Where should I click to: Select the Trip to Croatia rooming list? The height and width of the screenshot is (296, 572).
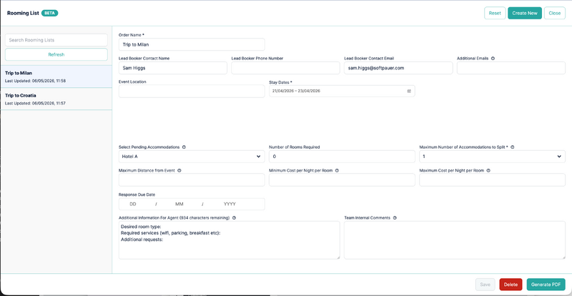56,99
